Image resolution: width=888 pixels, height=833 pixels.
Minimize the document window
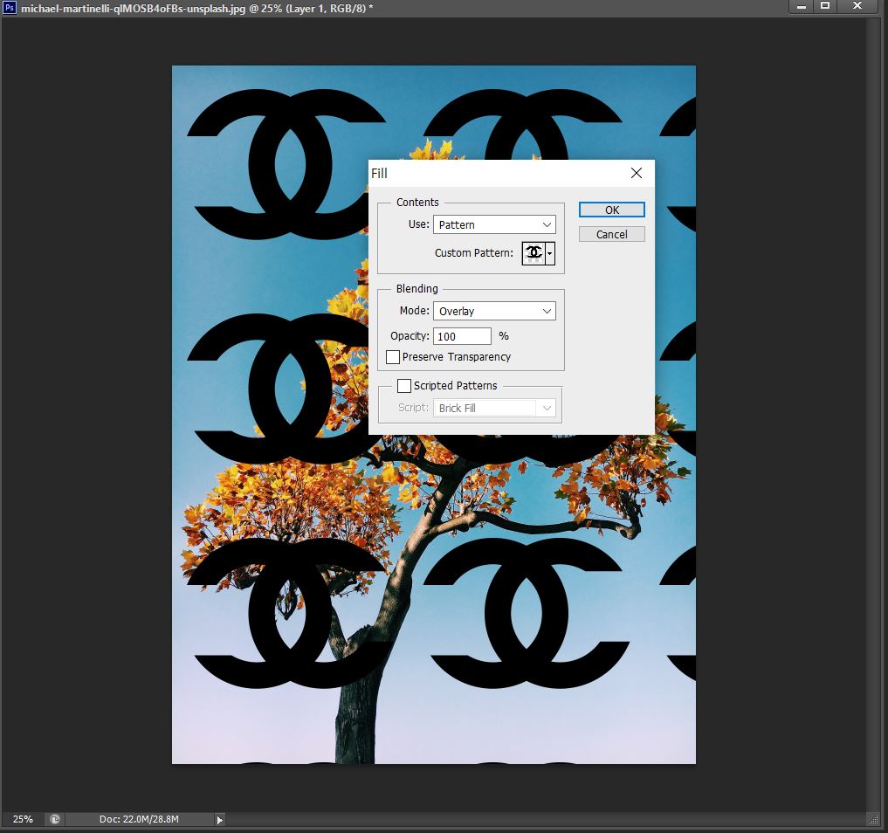coord(802,7)
